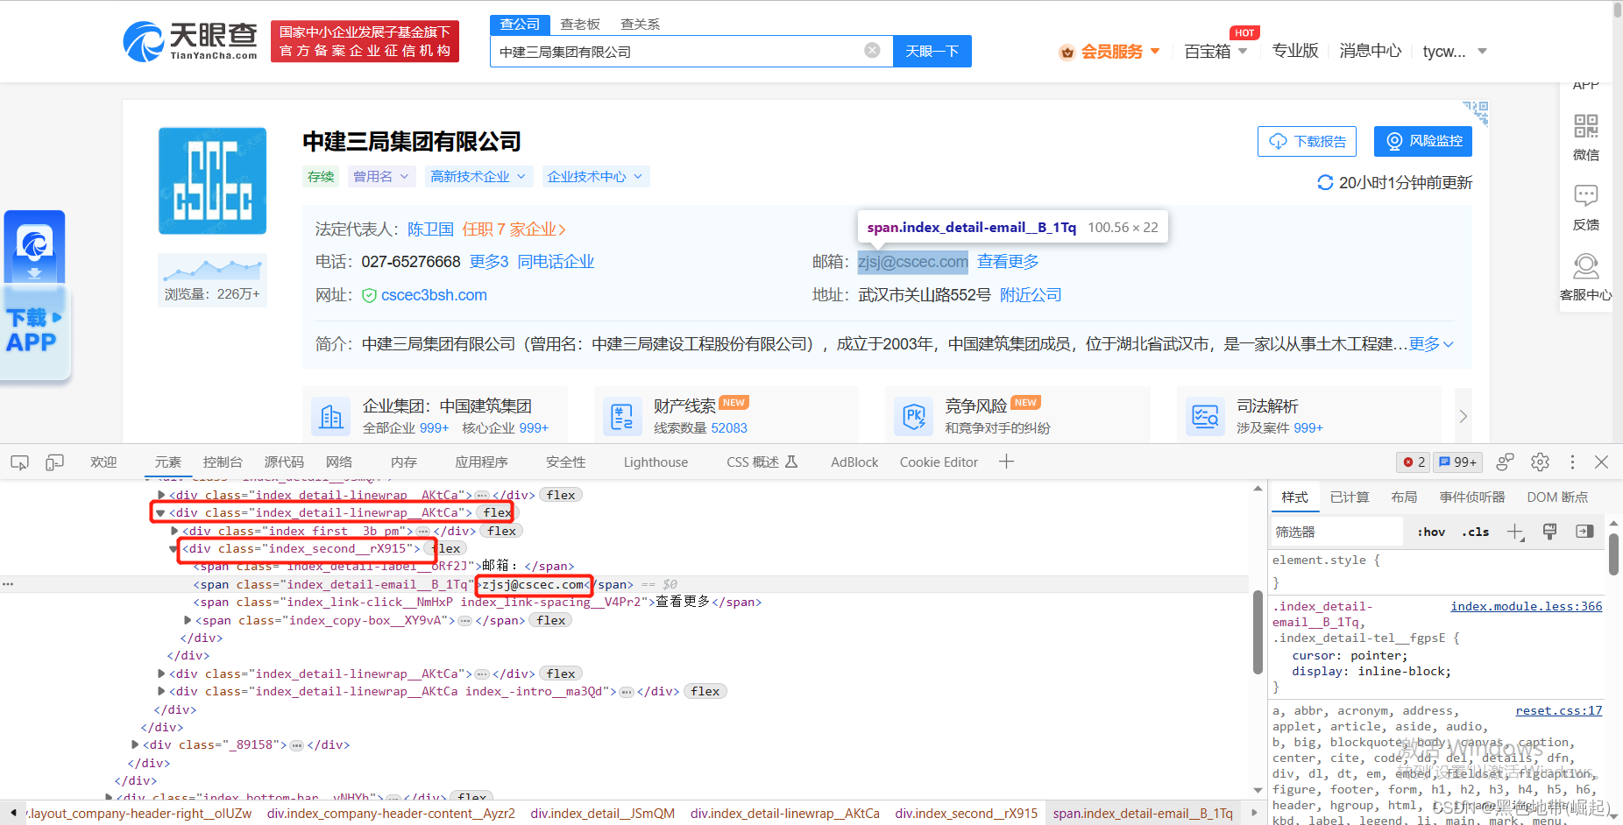This screenshot has width=1623, height=825.
Task: Expand the 高新技术企业 tag dropdown
Action: click(x=478, y=177)
